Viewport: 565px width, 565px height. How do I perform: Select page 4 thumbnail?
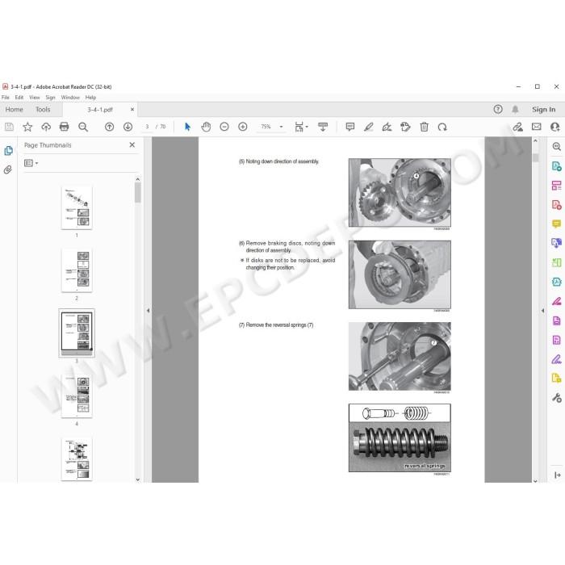coord(77,396)
